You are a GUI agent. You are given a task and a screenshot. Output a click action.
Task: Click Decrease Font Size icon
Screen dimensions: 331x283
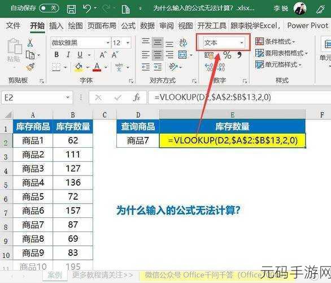tap(115, 55)
